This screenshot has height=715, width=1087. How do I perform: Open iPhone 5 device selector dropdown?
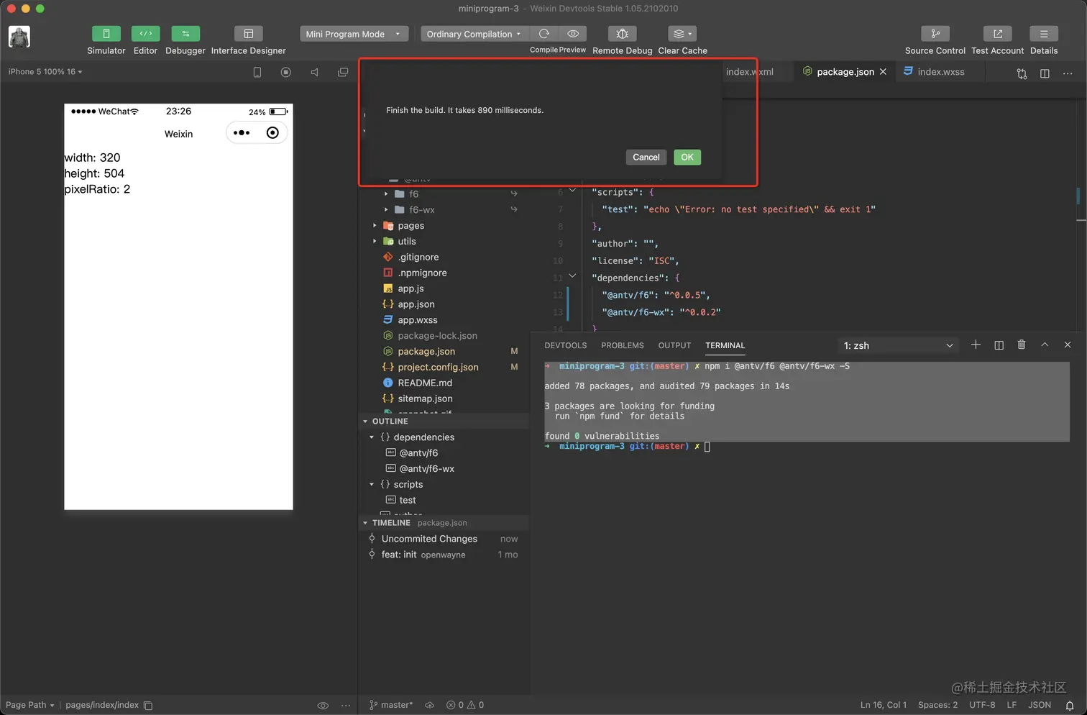click(x=45, y=72)
